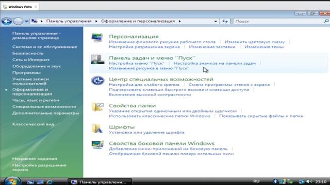Click Изменение рисунка в меню "Пуск"

click(x=149, y=68)
